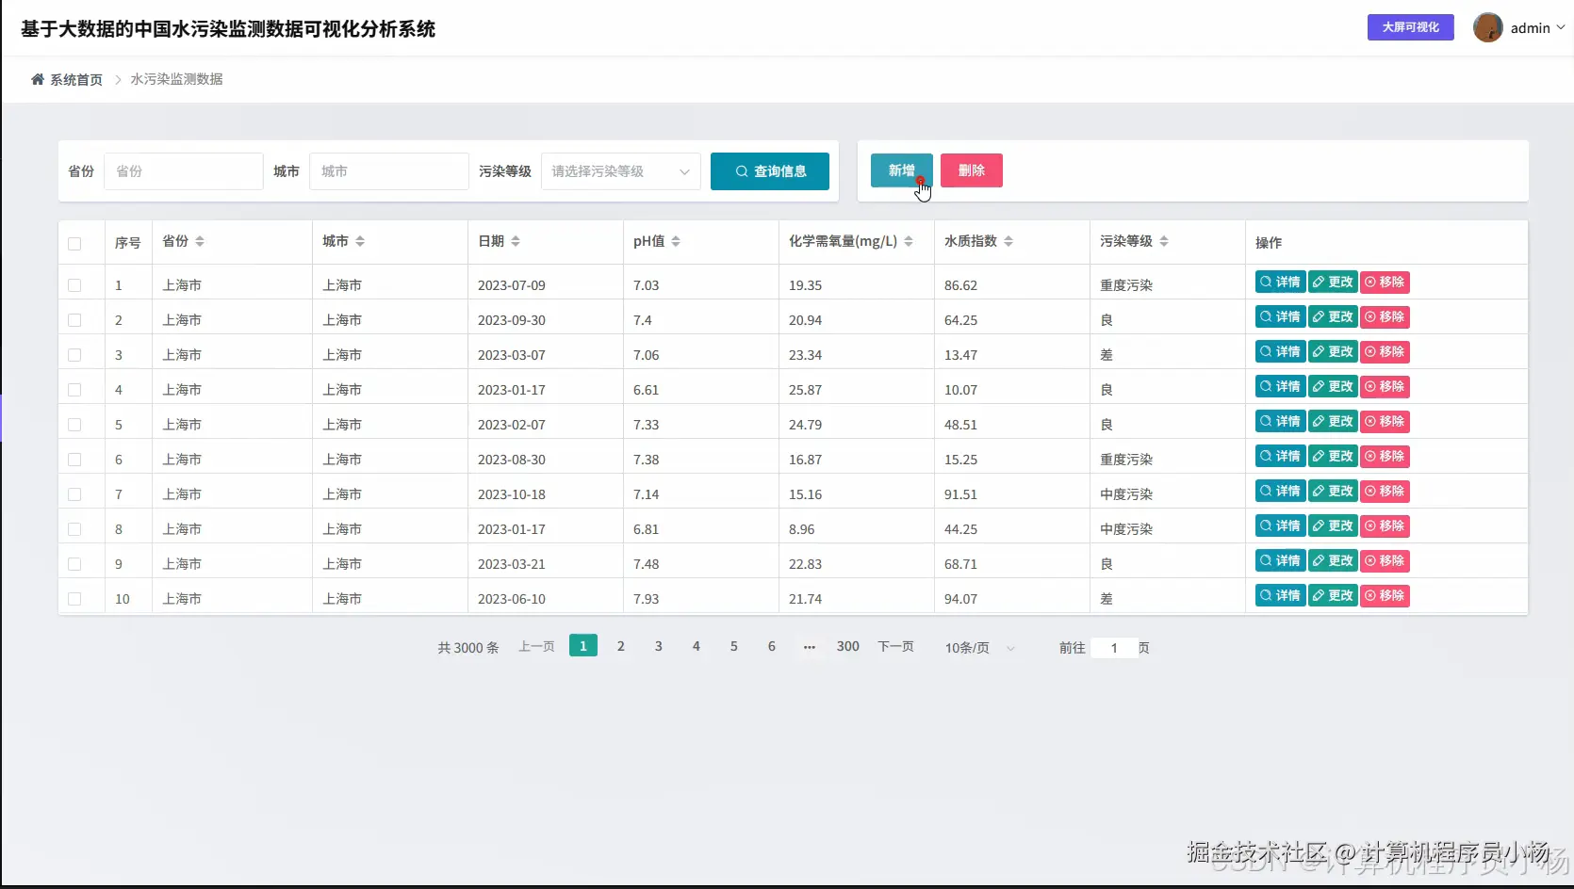This screenshot has width=1574, height=889.
Task: Focus the 城市 filter input
Action: click(x=389, y=171)
